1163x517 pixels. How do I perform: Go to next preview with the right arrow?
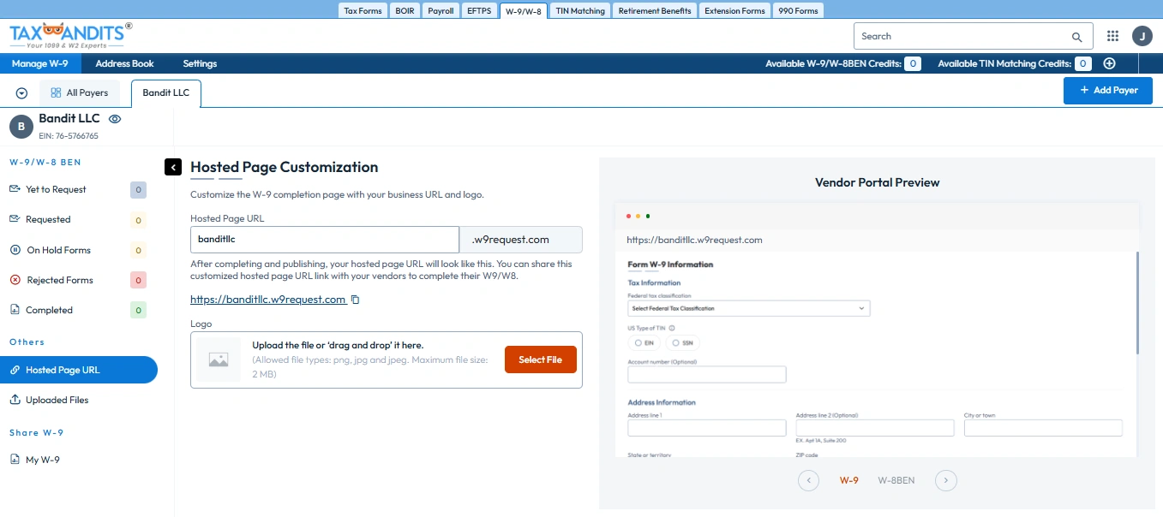tap(945, 480)
